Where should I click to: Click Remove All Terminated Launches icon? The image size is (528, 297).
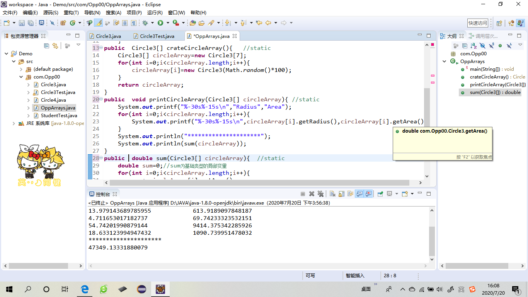tap(320, 194)
